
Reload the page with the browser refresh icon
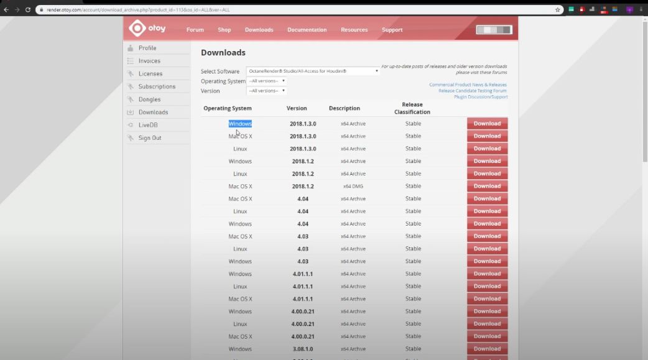(x=28, y=10)
